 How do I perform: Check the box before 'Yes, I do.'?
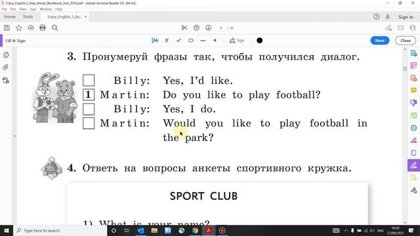(x=89, y=109)
